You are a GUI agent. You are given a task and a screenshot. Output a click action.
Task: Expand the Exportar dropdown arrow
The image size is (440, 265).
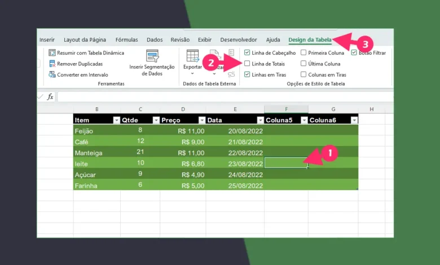click(192, 74)
